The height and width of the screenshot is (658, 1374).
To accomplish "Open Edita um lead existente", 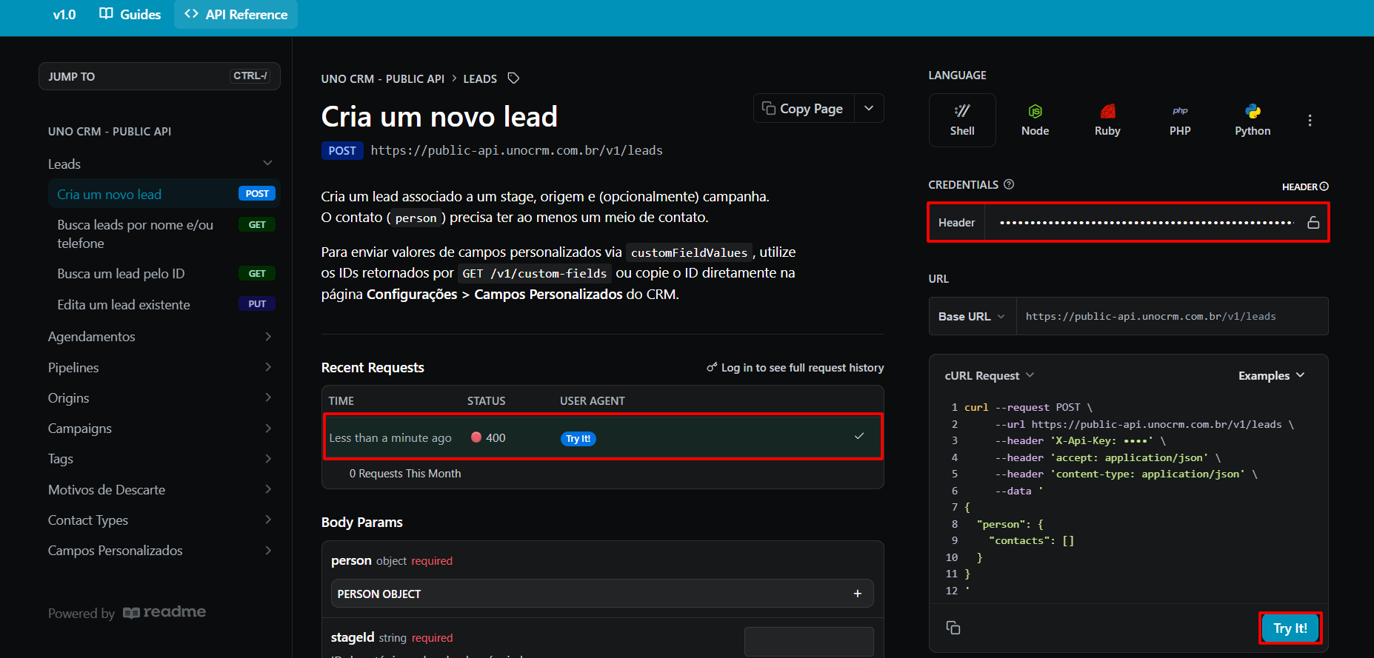I will [x=164, y=304].
